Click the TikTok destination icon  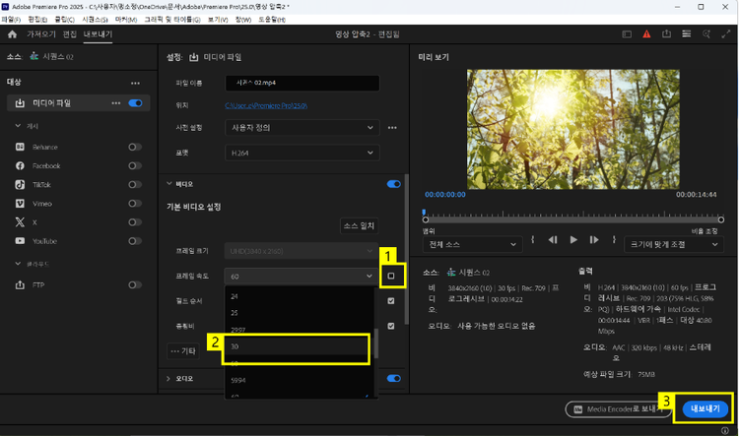point(20,185)
